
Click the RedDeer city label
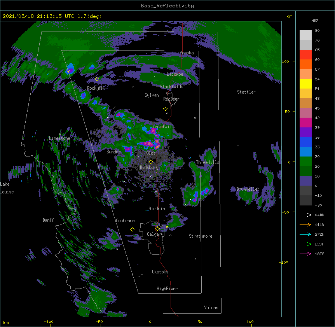(171, 99)
